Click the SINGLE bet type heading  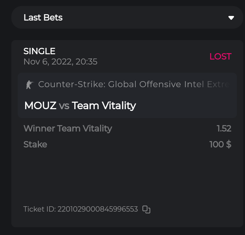pos(39,51)
